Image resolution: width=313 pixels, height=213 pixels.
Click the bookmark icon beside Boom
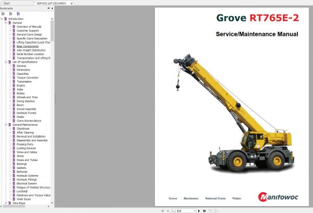coord(14,105)
